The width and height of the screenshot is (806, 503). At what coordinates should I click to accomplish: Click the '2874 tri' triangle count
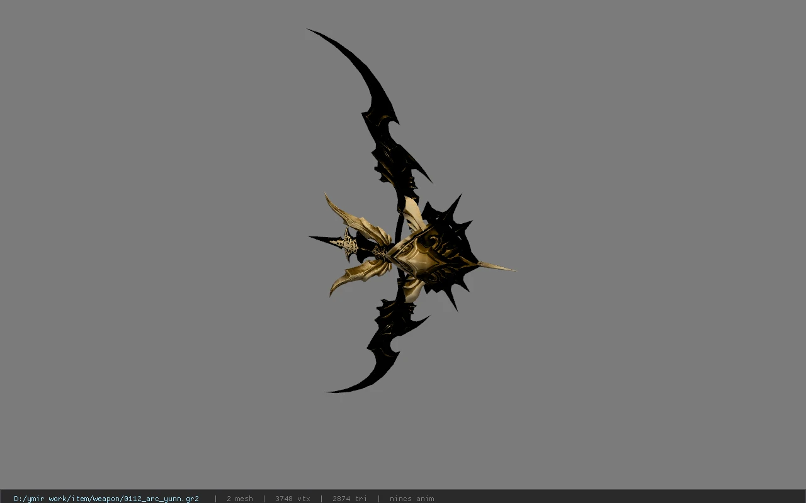(349, 499)
